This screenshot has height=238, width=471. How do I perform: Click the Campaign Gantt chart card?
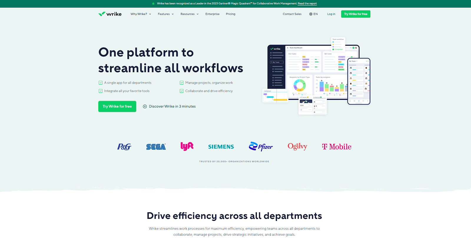click(x=275, y=96)
